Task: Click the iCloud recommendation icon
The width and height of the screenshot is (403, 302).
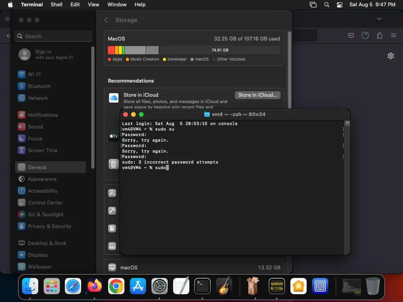Action: [114, 98]
